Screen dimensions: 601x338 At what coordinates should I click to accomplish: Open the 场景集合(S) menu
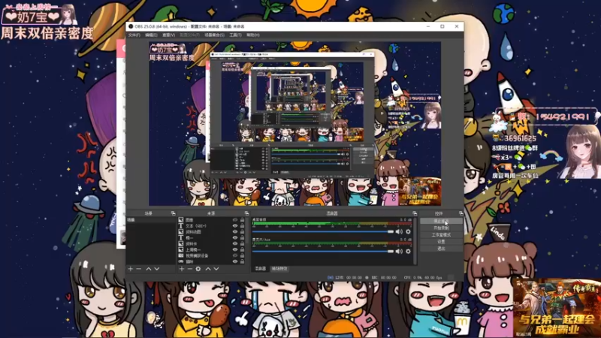point(214,35)
